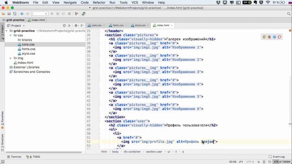Open preview in Chrome browser icon
292x164 pixels.
click(264, 37)
